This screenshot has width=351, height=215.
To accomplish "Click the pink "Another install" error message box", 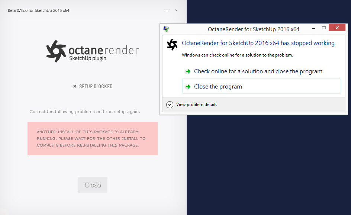I will pyautogui.click(x=93, y=139).
